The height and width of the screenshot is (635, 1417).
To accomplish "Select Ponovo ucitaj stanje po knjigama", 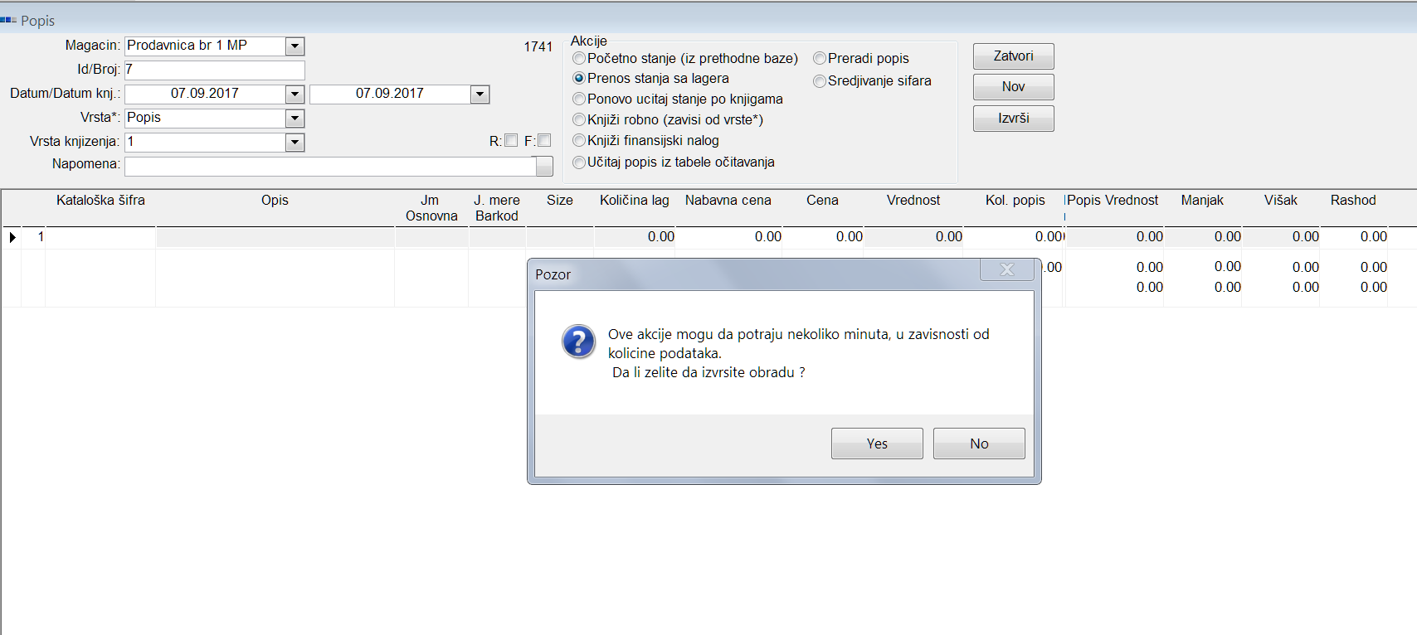I will pyautogui.click(x=579, y=99).
